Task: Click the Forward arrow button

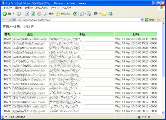Action: [x=19, y=14]
